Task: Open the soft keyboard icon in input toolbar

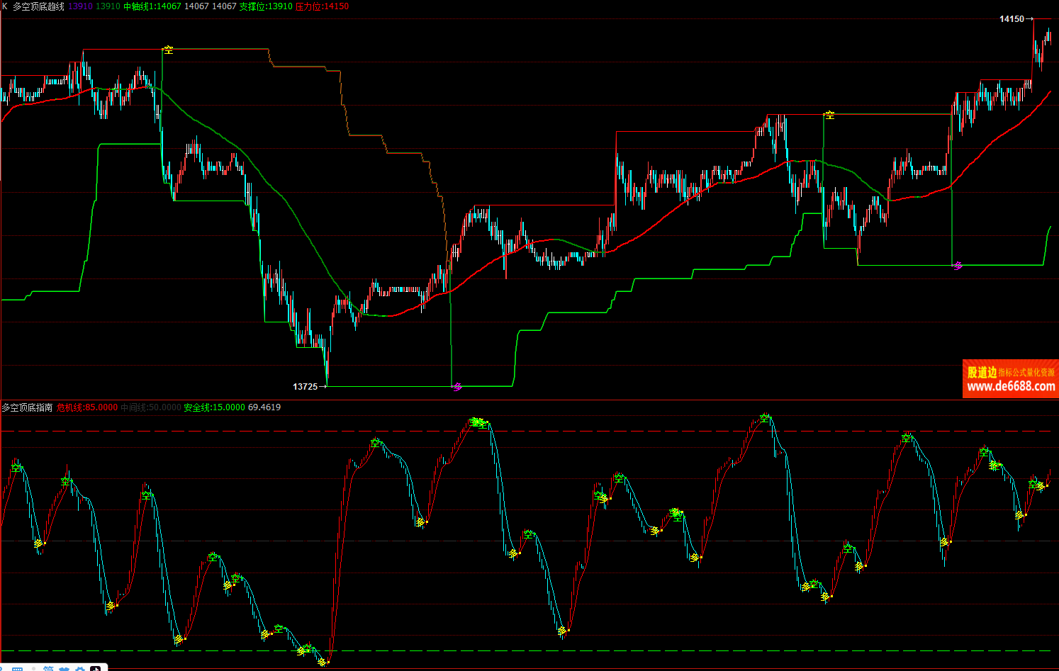Action: click(18, 668)
